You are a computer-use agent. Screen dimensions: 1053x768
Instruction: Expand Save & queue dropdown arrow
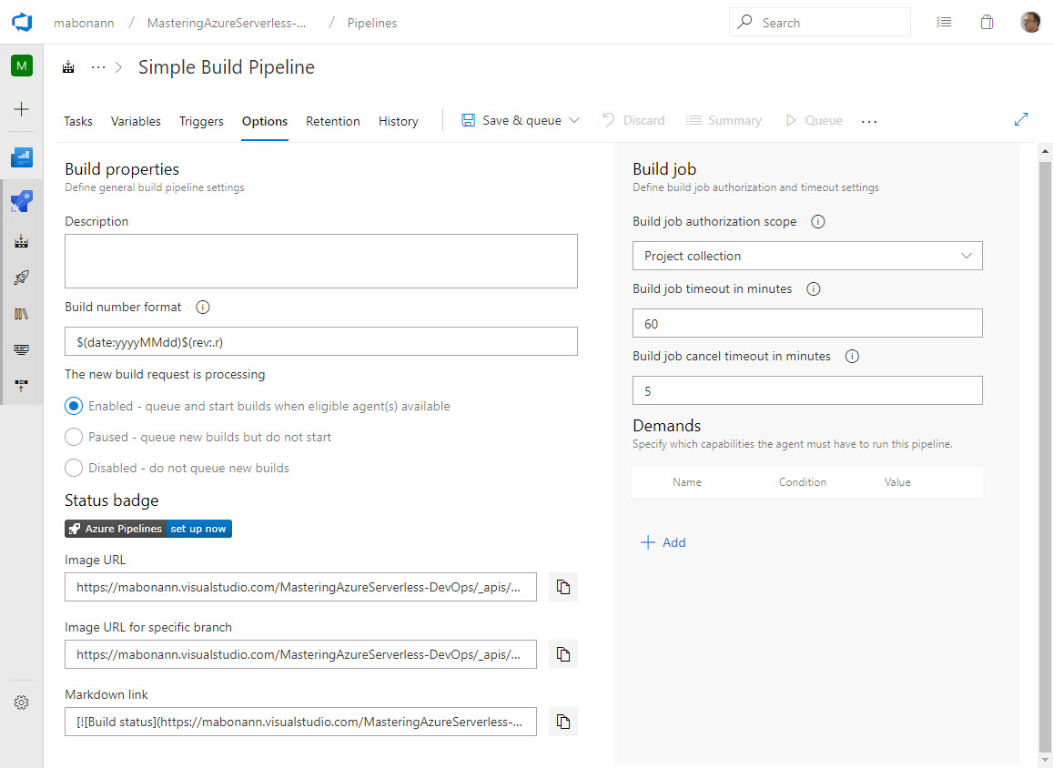574,120
